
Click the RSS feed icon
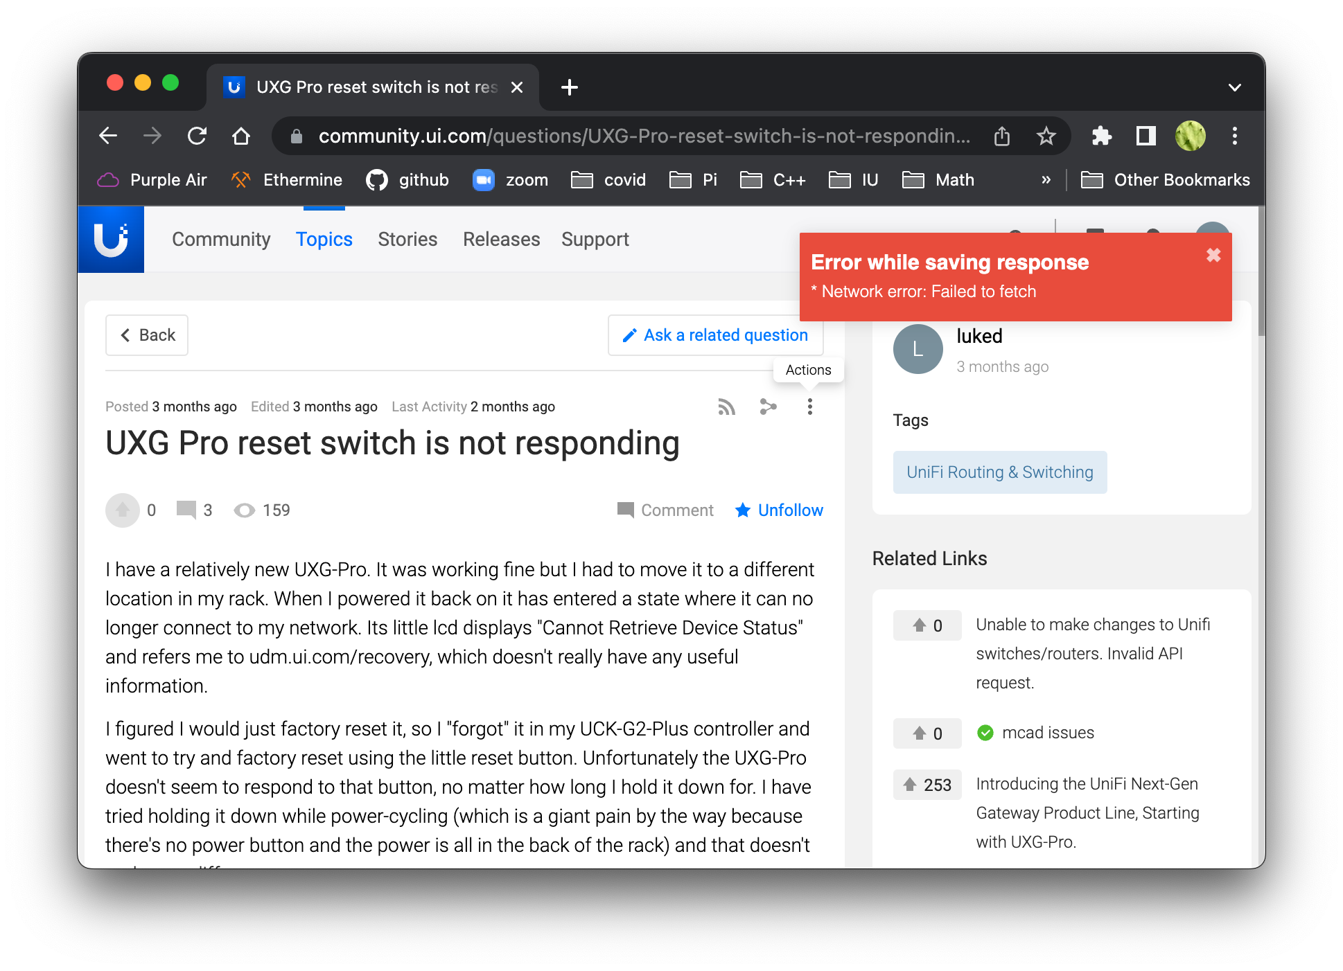click(726, 407)
